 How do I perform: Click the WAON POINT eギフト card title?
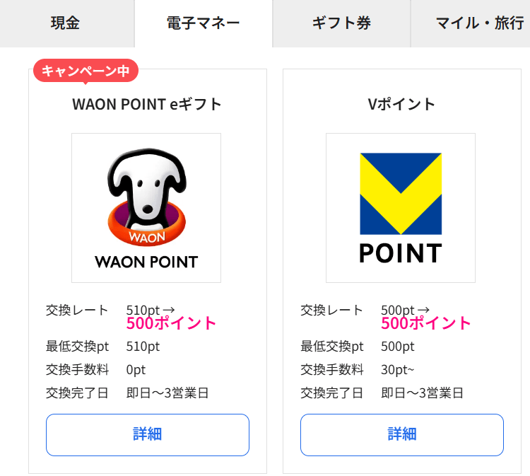click(147, 105)
